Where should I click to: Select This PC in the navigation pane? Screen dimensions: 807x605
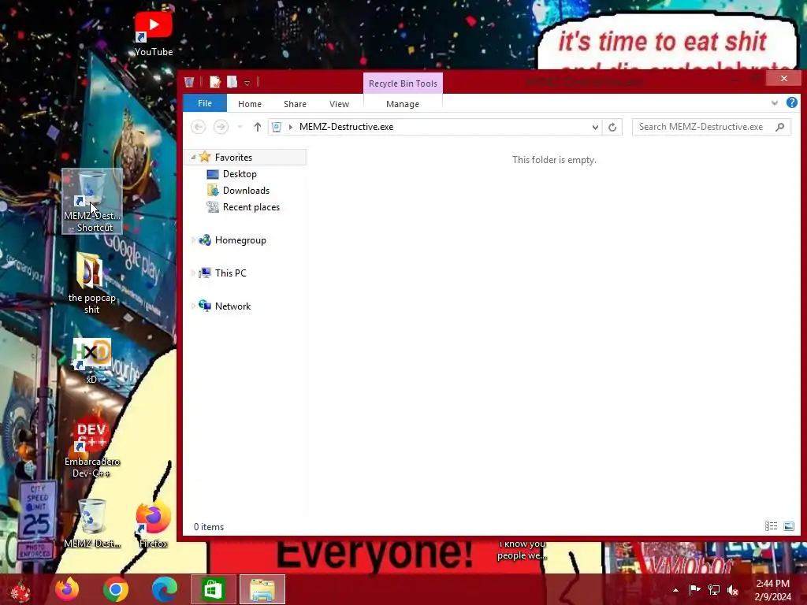point(231,273)
